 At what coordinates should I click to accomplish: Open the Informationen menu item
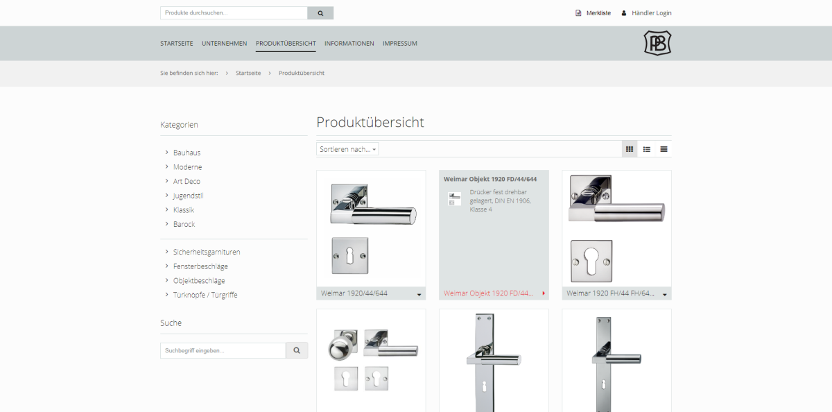(349, 43)
